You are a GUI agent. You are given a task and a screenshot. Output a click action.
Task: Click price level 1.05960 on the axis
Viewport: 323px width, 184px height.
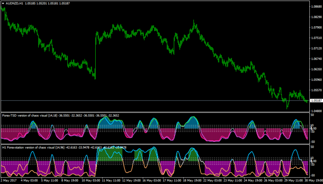(x=317, y=79)
